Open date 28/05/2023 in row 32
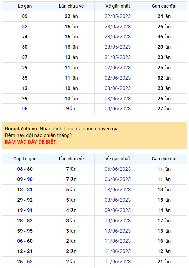The height and width of the screenshot is (268, 189). [118, 27]
